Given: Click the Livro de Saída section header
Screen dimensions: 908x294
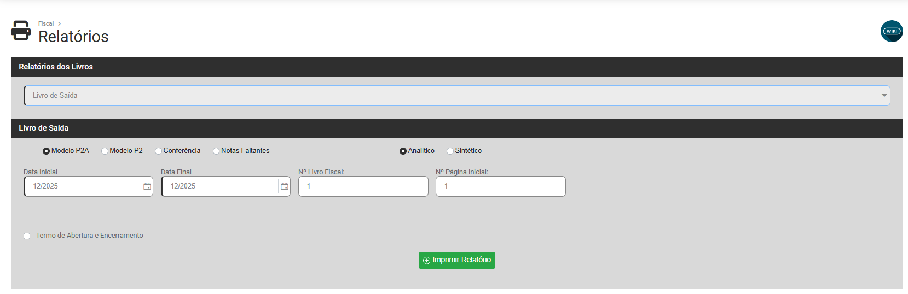Looking at the screenshot, I should 457,128.
